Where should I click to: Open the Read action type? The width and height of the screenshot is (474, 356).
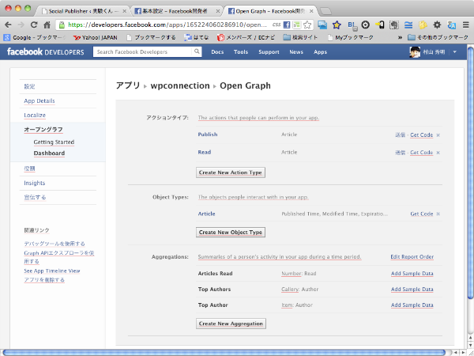pos(205,152)
